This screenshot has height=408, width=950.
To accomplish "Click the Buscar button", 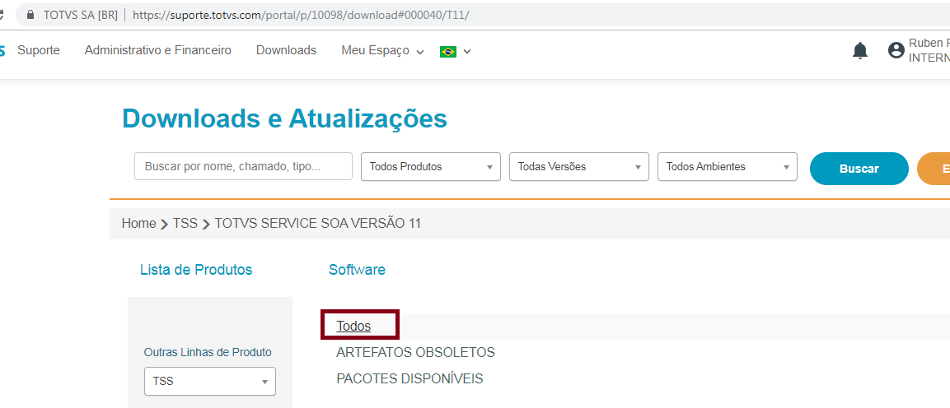I will pos(859,169).
